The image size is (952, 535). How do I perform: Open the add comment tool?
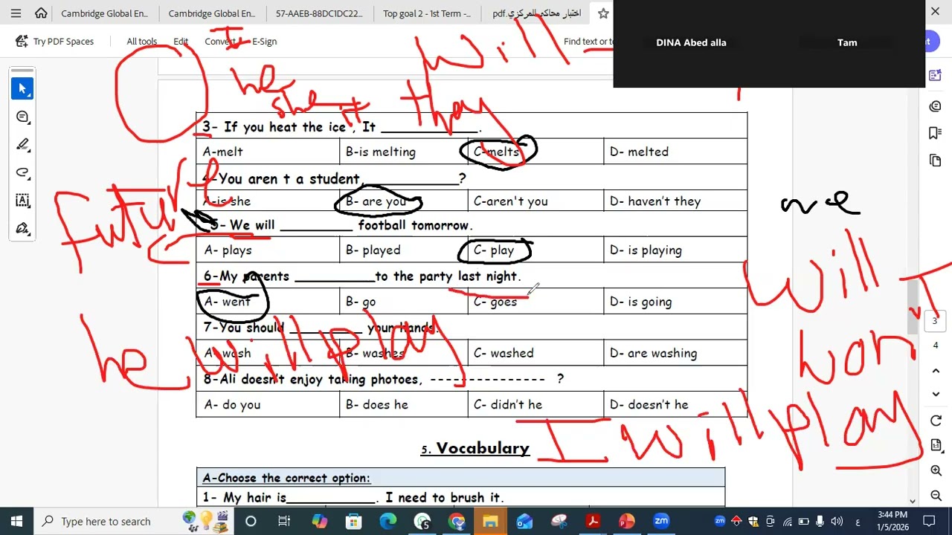[x=22, y=117]
